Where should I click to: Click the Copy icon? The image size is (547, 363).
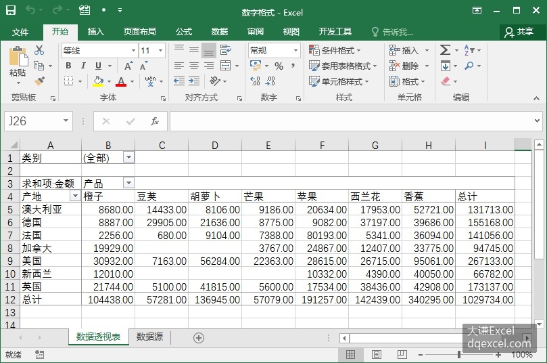[39, 65]
